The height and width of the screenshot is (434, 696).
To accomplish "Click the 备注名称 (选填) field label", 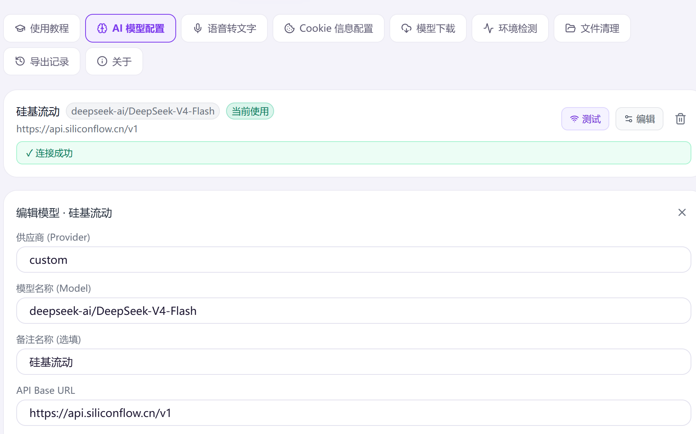I will tap(48, 339).
